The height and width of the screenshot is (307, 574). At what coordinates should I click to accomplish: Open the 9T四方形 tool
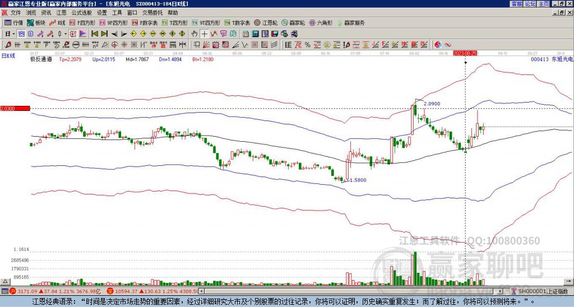206,22
